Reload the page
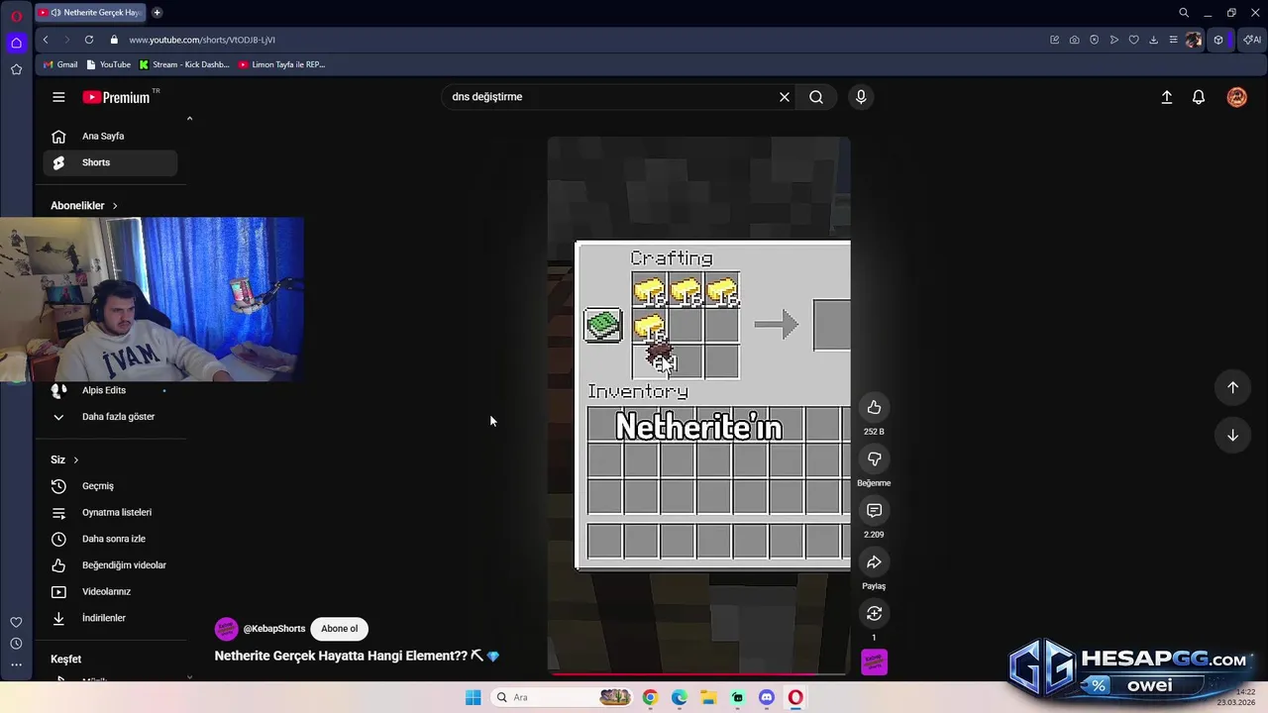The height and width of the screenshot is (713, 1268). tap(89, 40)
